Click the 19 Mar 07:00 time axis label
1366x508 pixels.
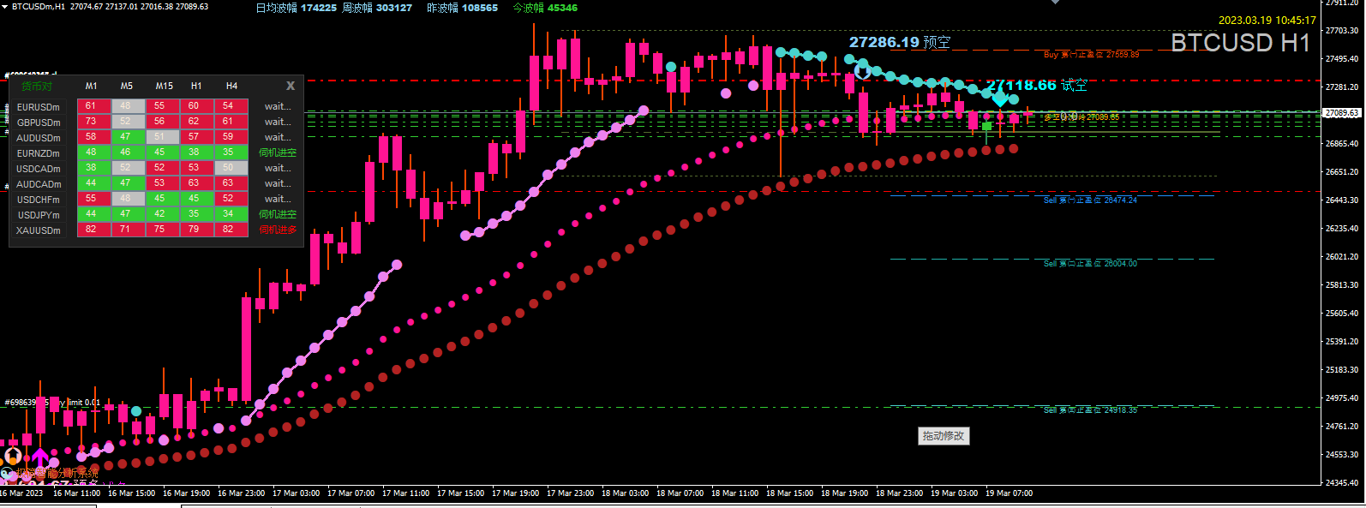[x=1009, y=493]
